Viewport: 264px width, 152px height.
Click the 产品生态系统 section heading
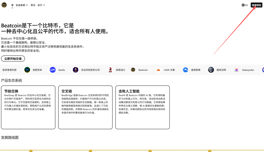11,81
